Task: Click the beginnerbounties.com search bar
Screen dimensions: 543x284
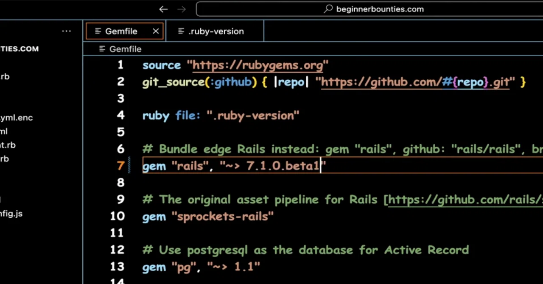Action: pyautogui.click(x=369, y=9)
